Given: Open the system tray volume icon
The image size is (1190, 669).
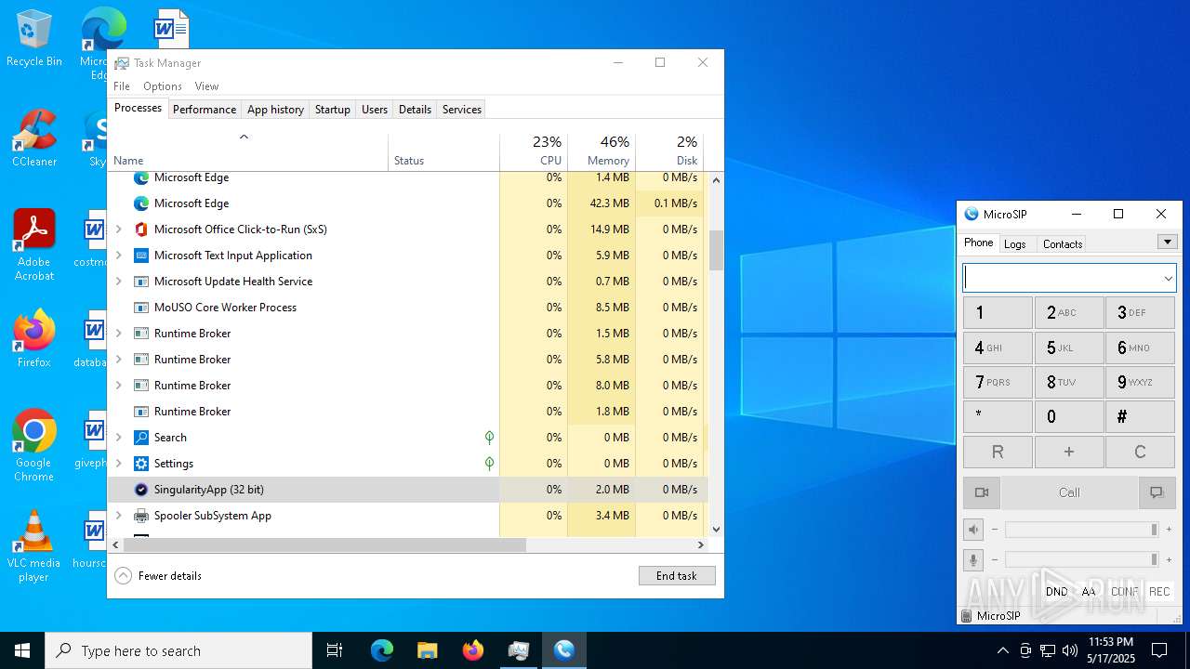Looking at the screenshot, I should (1070, 650).
